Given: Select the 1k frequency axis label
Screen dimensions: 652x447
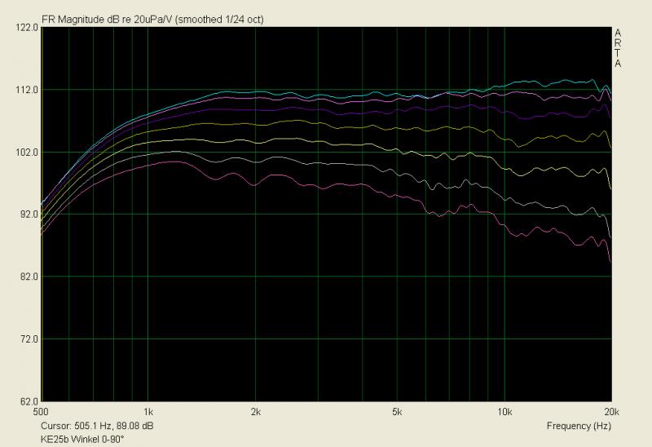Looking at the screenshot, I should pos(148,412).
